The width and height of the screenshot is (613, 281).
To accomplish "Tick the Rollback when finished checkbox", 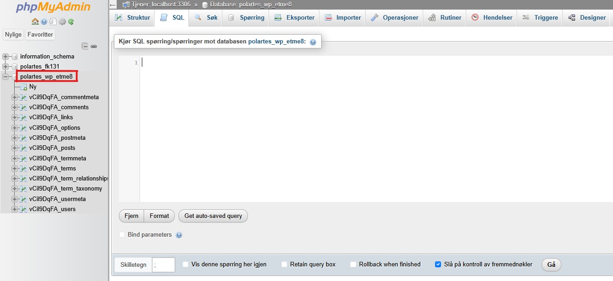I will 353,264.
